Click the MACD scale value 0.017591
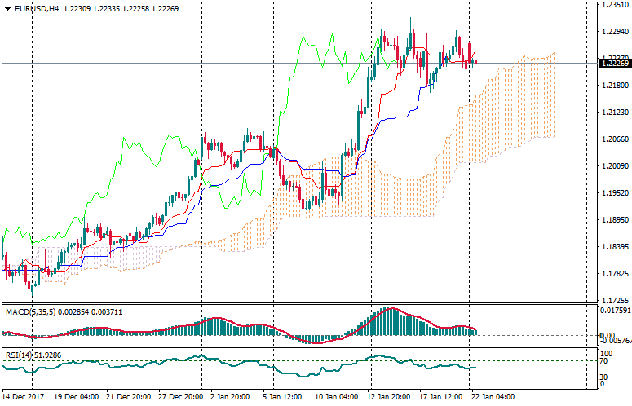Viewport: 632px width, 406px height. point(615,310)
